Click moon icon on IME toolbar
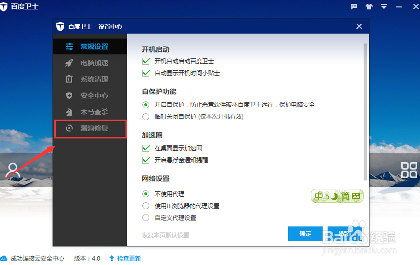This screenshot has height=265, width=420. (335, 196)
